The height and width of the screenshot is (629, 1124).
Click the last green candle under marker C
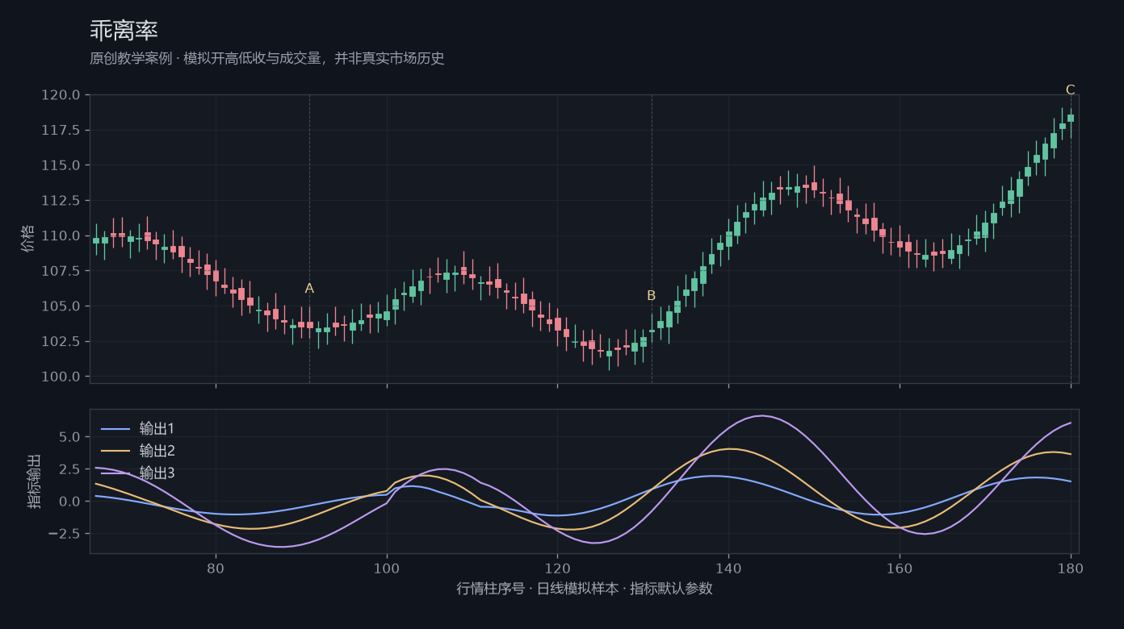coord(1071,118)
